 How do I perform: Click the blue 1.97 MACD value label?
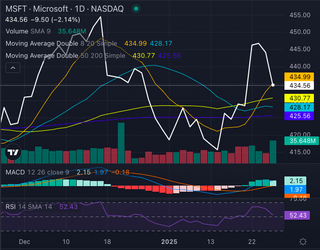[x=300, y=190]
